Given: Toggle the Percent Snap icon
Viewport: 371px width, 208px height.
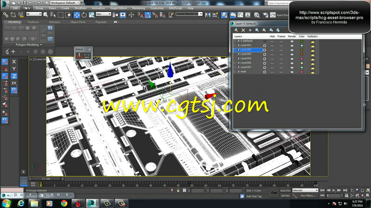Looking at the screenshot, I should coord(155,15).
